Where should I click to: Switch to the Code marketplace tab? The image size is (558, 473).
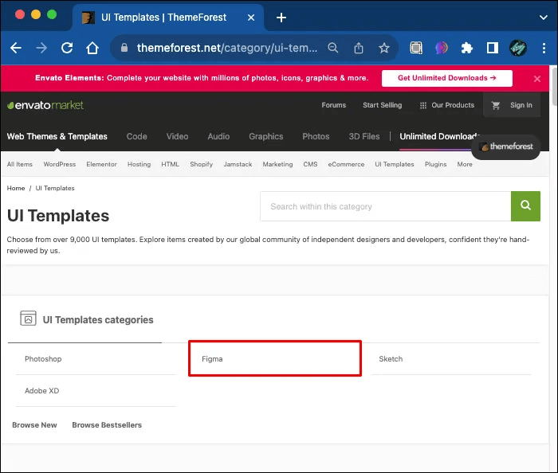(136, 136)
